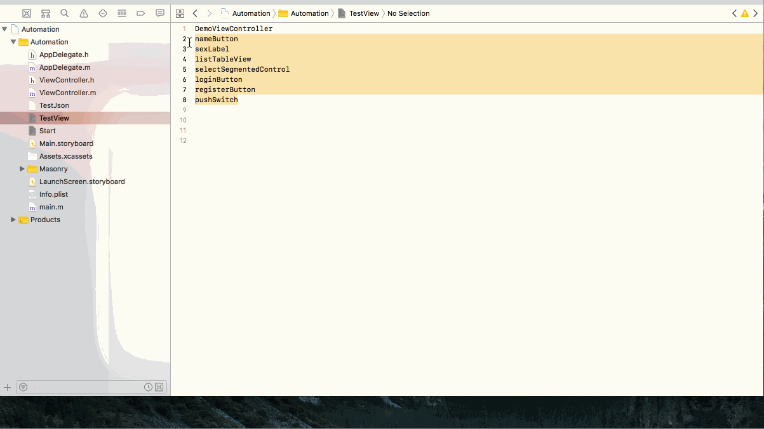Show only recently edited files
Image resolution: width=764 pixels, height=429 pixels.
(148, 387)
